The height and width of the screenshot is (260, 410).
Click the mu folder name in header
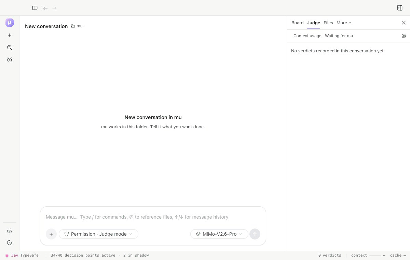(x=80, y=26)
